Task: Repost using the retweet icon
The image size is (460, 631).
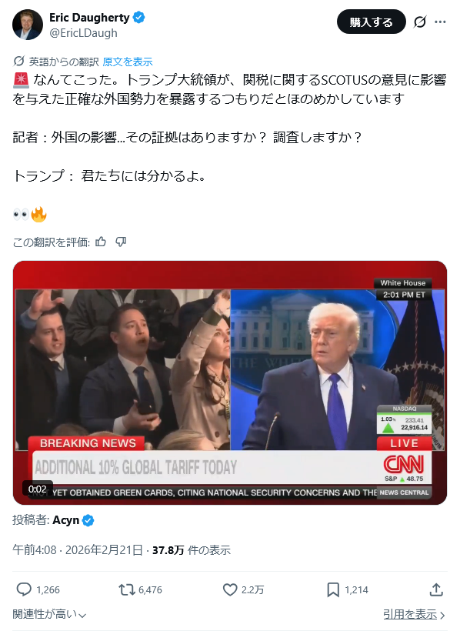Action: [126, 589]
